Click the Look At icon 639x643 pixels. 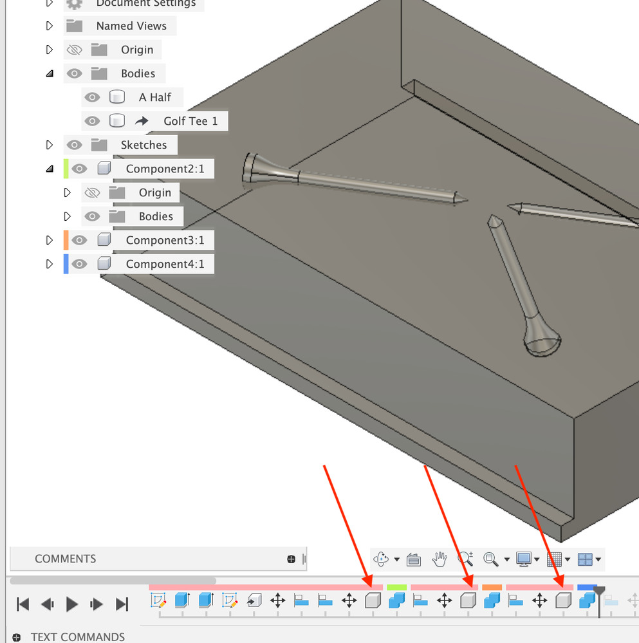point(414,559)
